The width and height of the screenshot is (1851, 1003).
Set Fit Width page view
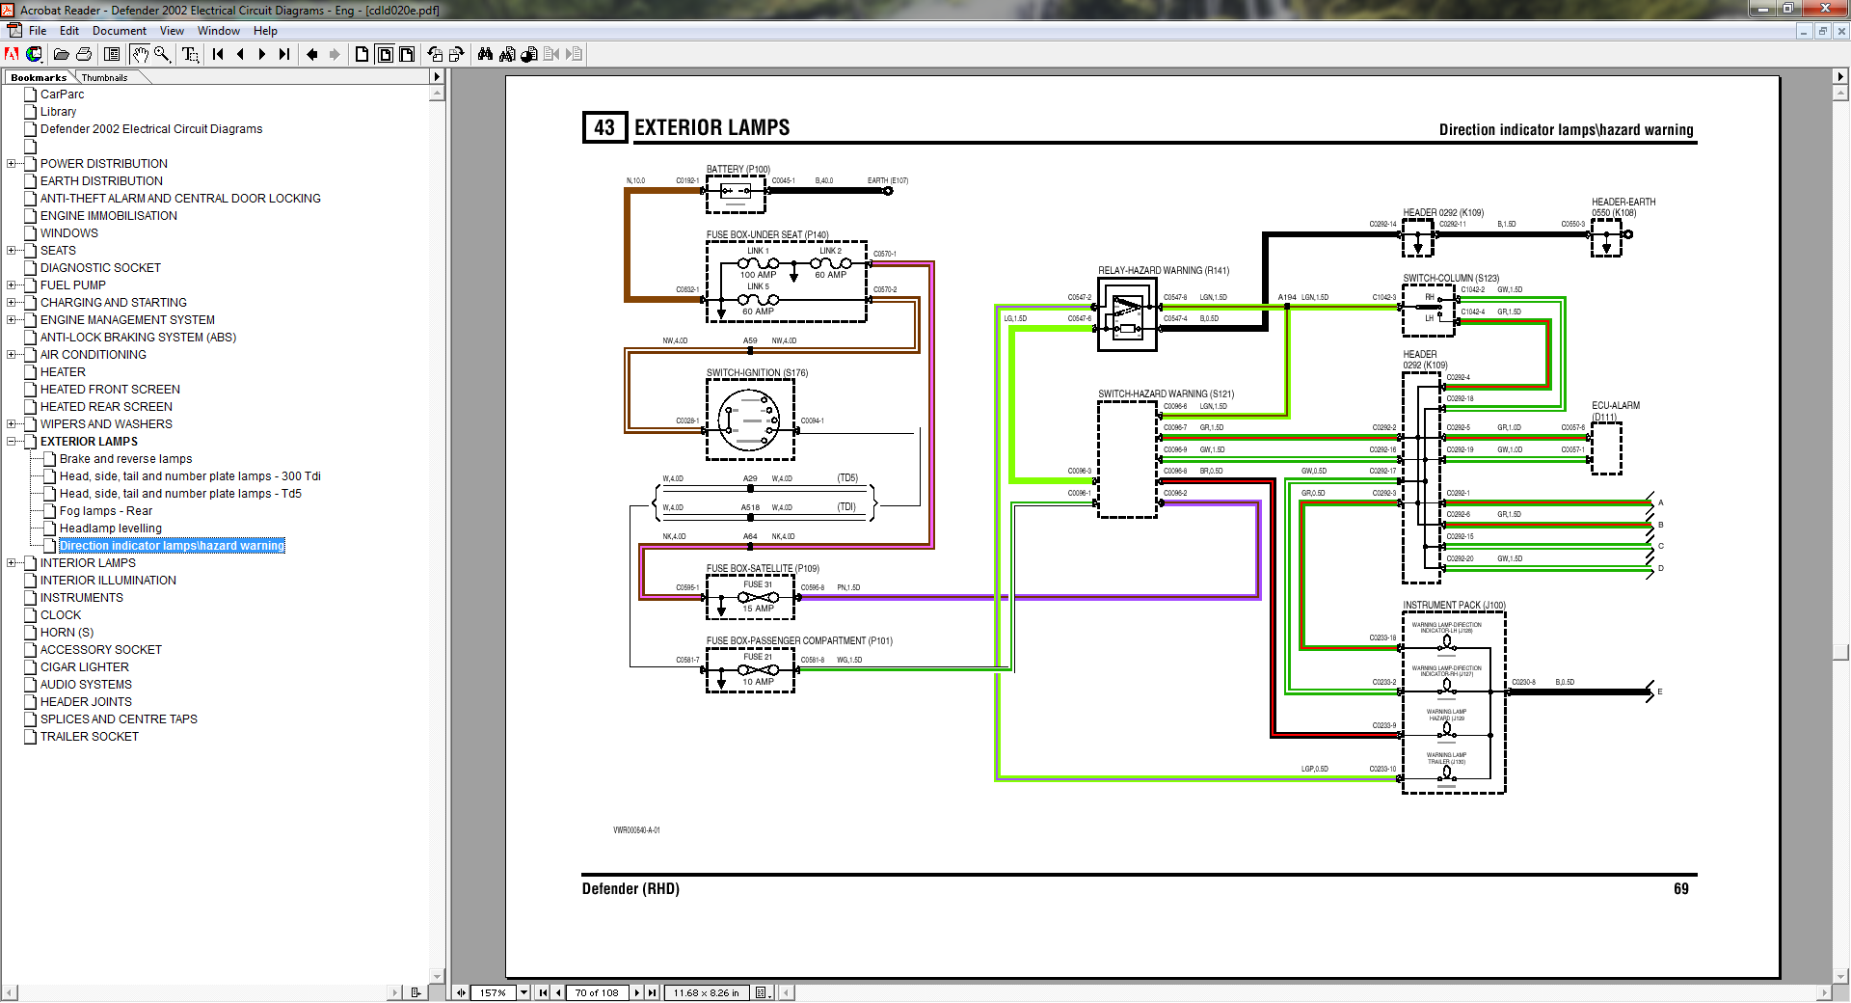[x=407, y=54]
